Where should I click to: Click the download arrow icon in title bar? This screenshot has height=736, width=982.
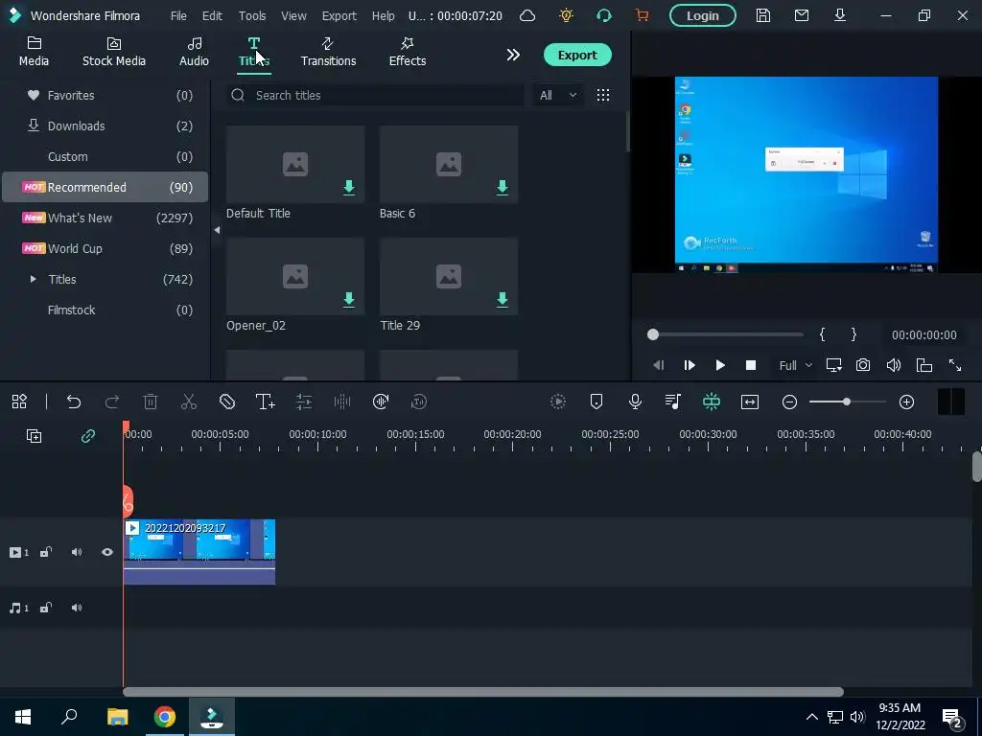[840, 15]
